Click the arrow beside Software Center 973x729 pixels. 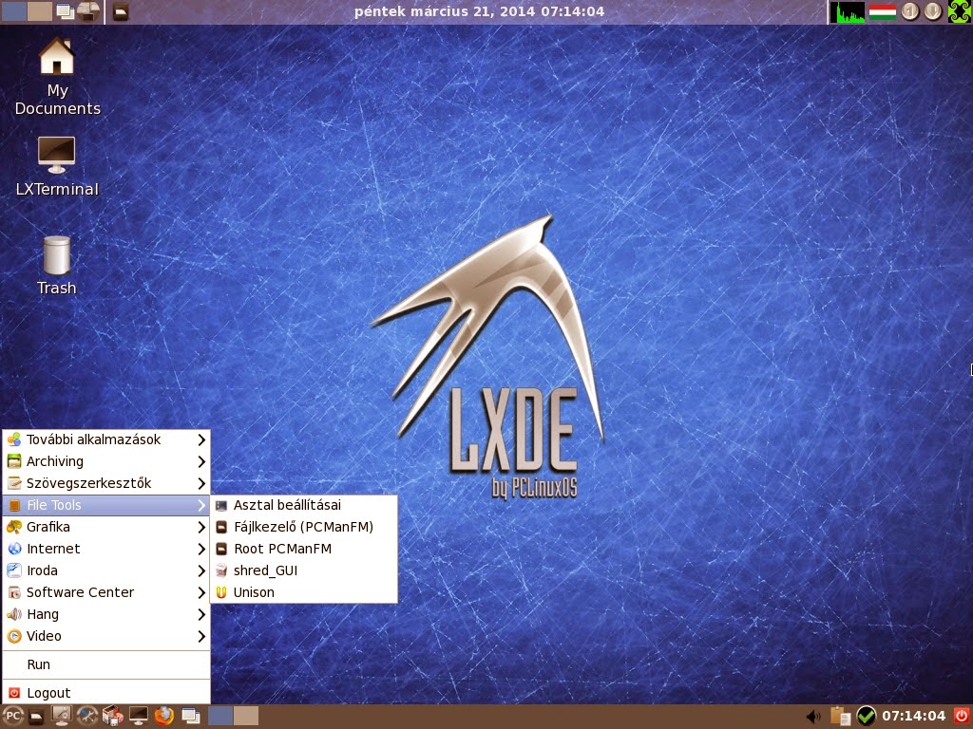coord(201,592)
